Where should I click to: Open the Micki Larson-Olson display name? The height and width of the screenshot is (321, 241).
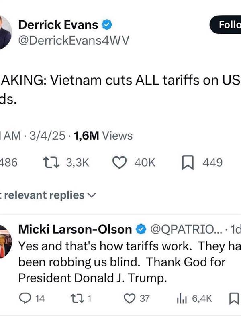click(75, 229)
